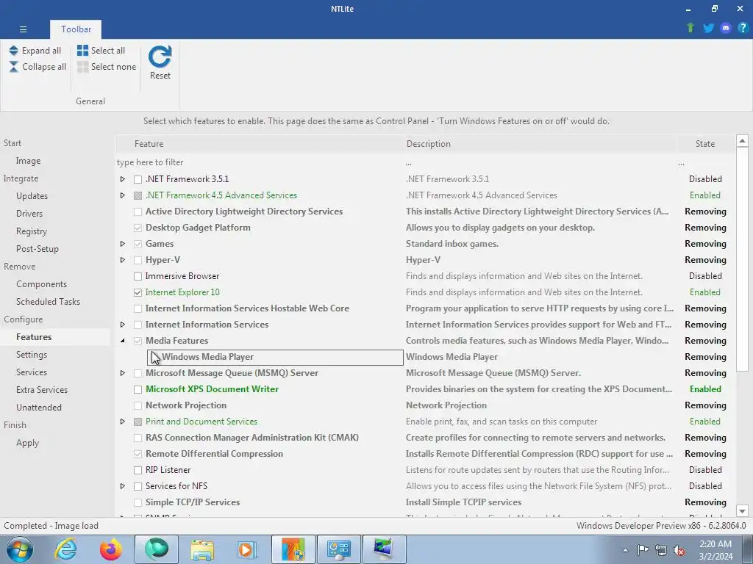753x564 pixels.
Task: Click the taskbar clock showing 2:20 AM
Action: coord(715,550)
